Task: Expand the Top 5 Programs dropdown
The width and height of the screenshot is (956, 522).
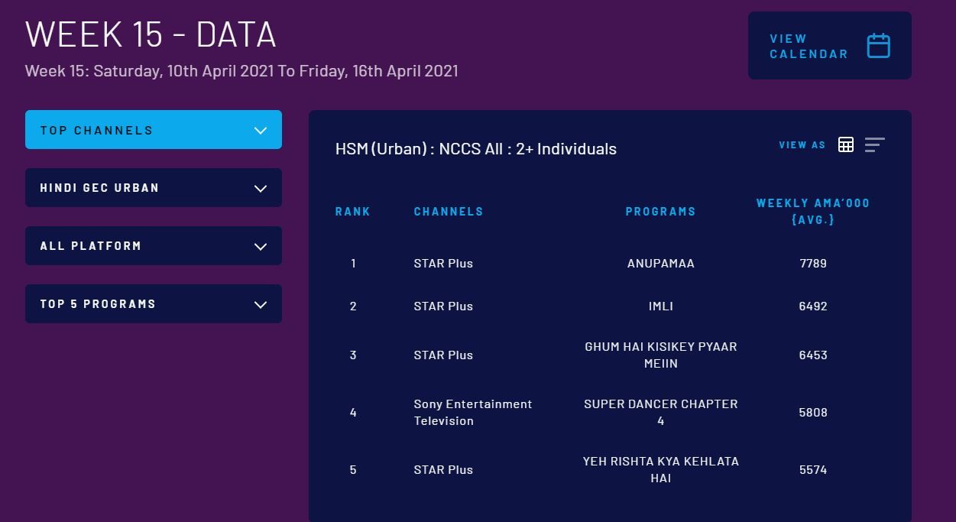Action: pos(154,304)
